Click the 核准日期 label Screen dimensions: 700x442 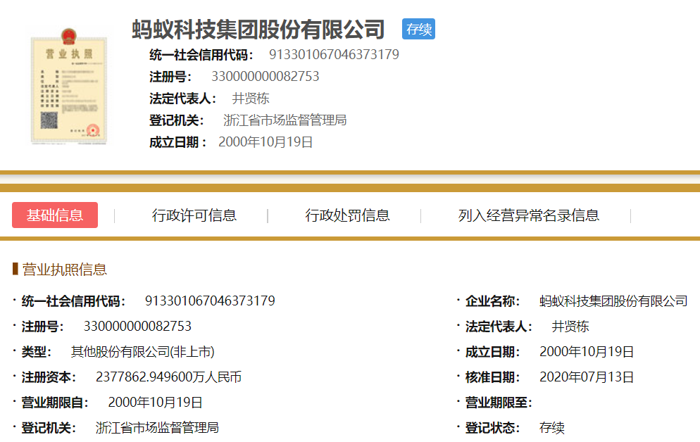click(492, 377)
